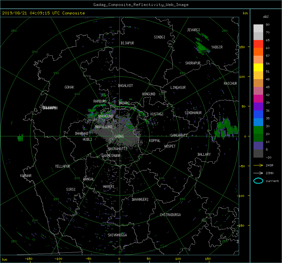Viewport: 282px width, 263px height.
Task: Click the KUSTAGI label
Action: point(157,114)
